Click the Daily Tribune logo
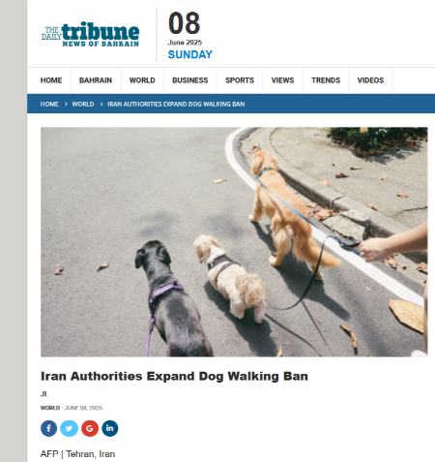 90,34
